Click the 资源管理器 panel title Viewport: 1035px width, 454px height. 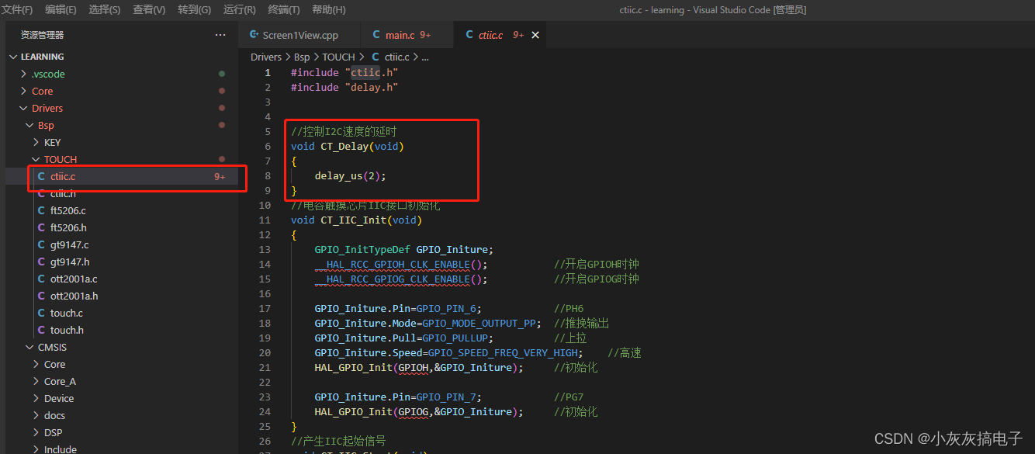(42, 35)
